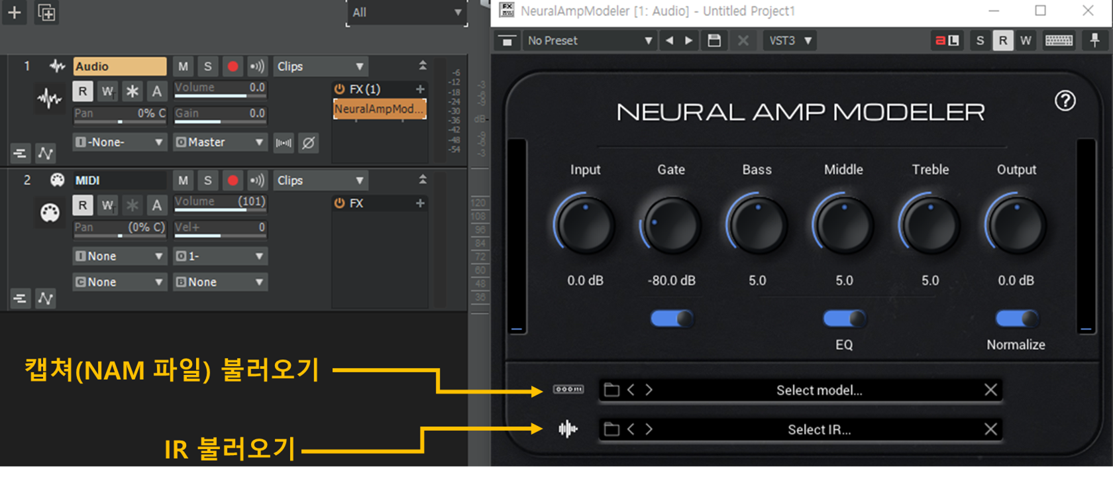The height and width of the screenshot is (479, 1113).
Task: Go to the next IR with right arrow
Action: pyautogui.click(x=649, y=429)
